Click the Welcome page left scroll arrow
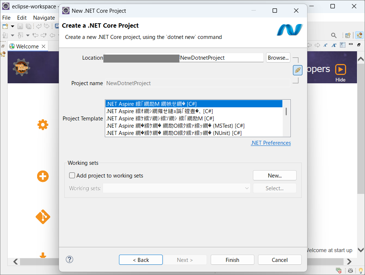Viewport: 365px width, 275px height. (16, 262)
